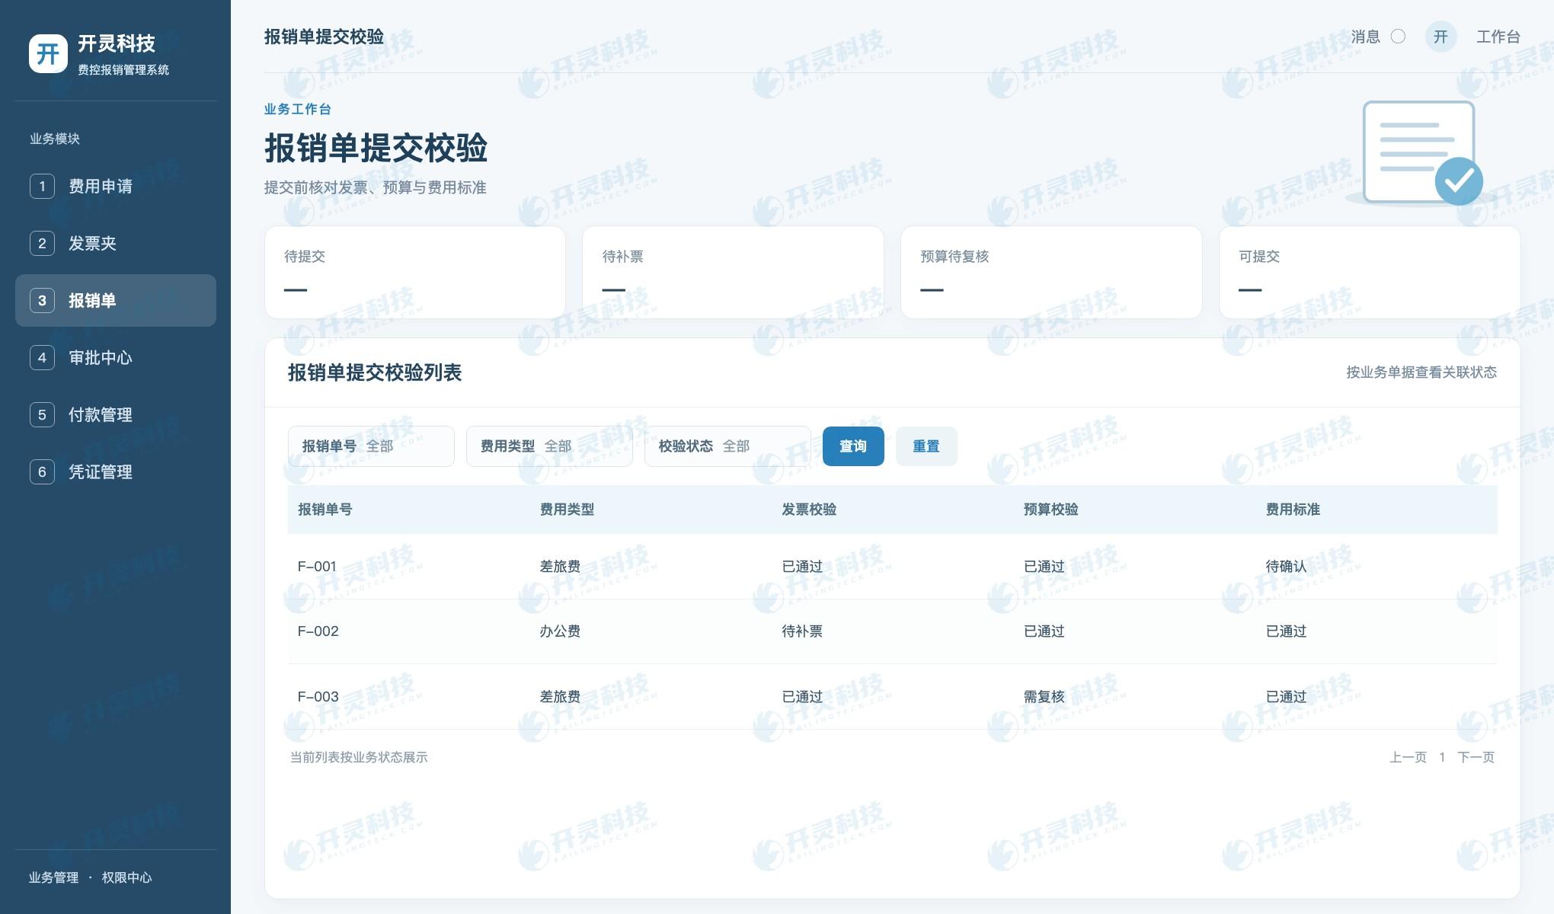The height and width of the screenshot is (914, 1554).
Task: Click the 费用类型 column header
Action: [567, 510]
